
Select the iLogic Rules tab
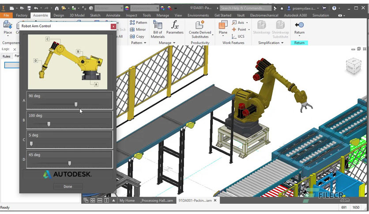6,56
